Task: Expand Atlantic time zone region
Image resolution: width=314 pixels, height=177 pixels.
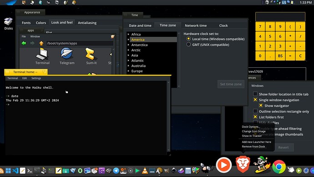Action: (128, 61)
